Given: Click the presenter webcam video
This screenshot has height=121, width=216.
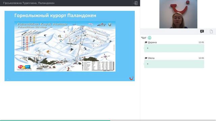Looking at the screenshot, I should tap(178, 14).
